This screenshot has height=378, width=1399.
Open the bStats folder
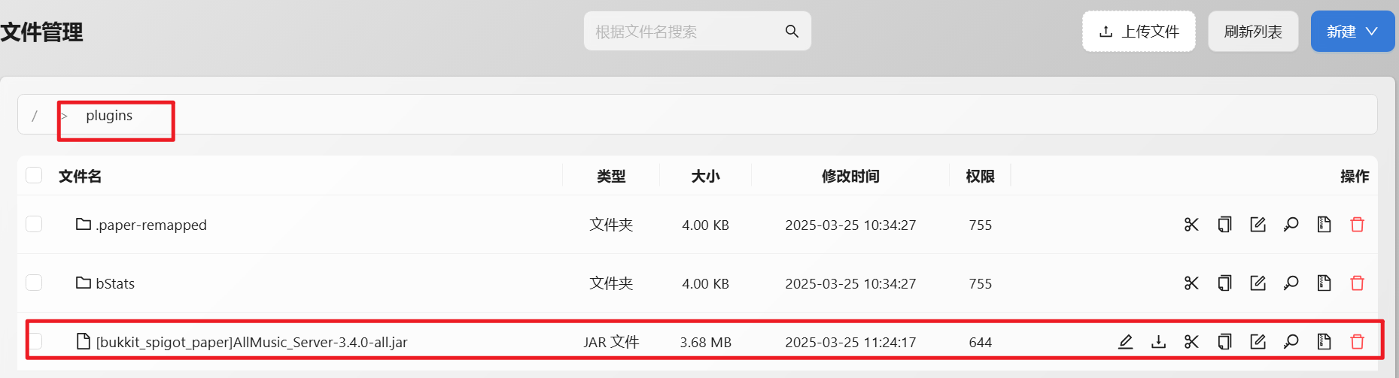(x=115, y=283)
